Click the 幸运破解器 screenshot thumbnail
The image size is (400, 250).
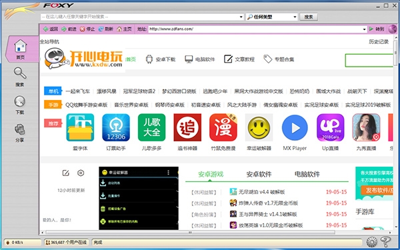click(139, 198)
